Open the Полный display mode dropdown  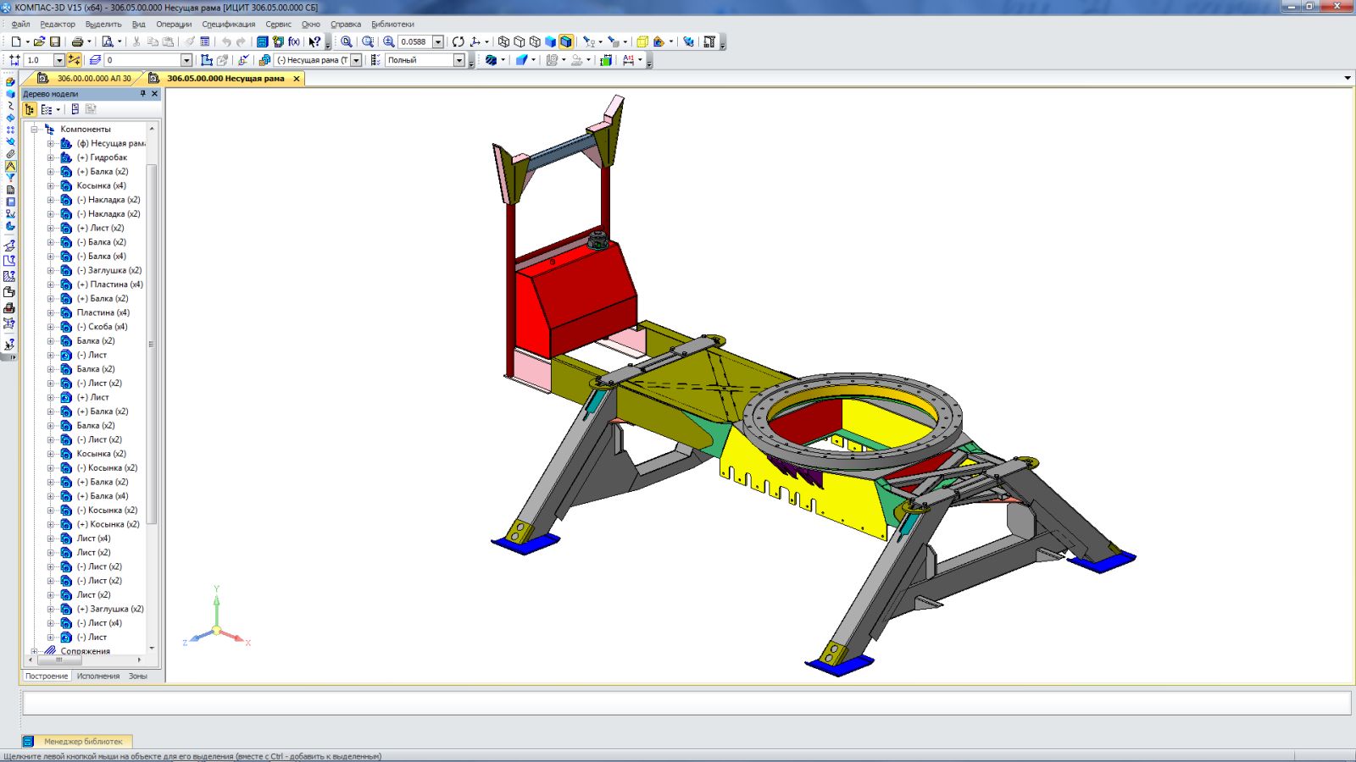459,60
